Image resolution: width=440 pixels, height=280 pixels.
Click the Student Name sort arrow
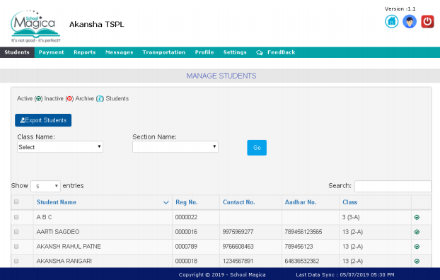(166, 202)
